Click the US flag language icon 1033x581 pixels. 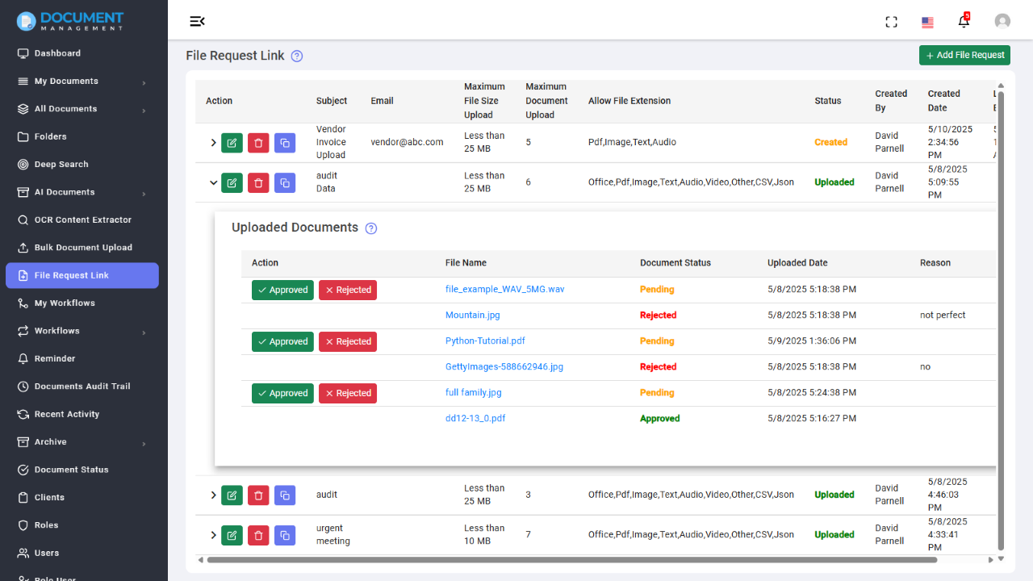coord(926,23)
